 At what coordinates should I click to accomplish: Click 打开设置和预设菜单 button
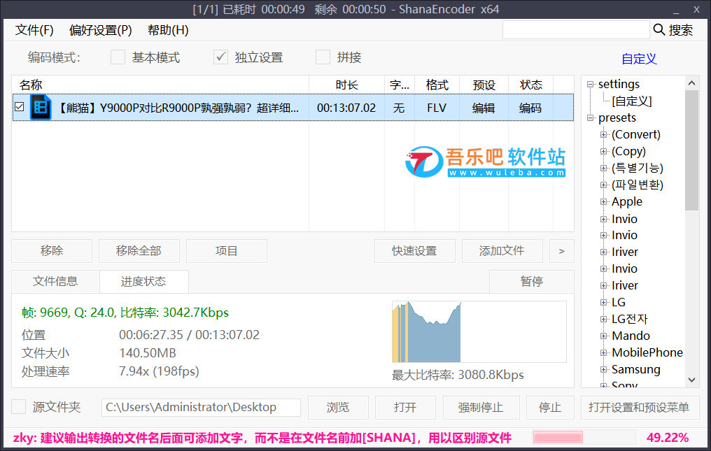click(640, 407)
